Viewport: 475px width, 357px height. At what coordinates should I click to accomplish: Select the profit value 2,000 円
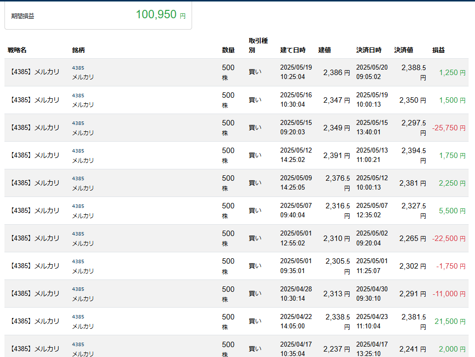[x=452, y=349]
